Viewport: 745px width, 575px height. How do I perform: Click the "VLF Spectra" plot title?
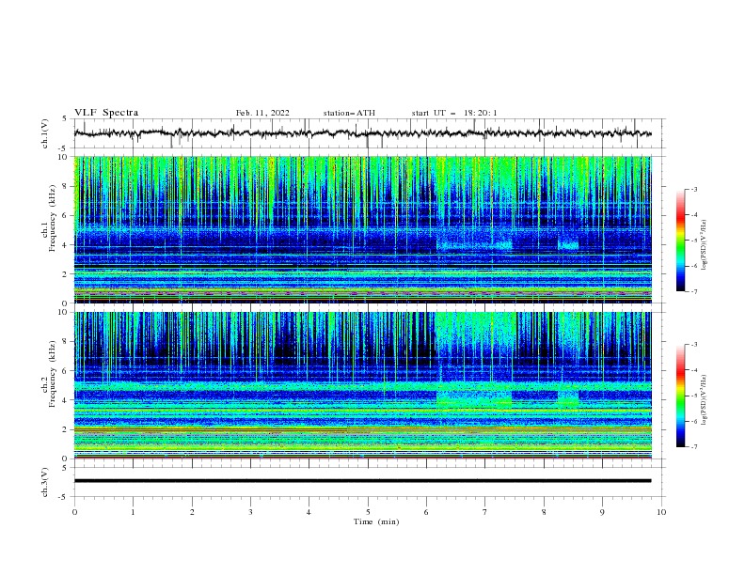(106, 113)
